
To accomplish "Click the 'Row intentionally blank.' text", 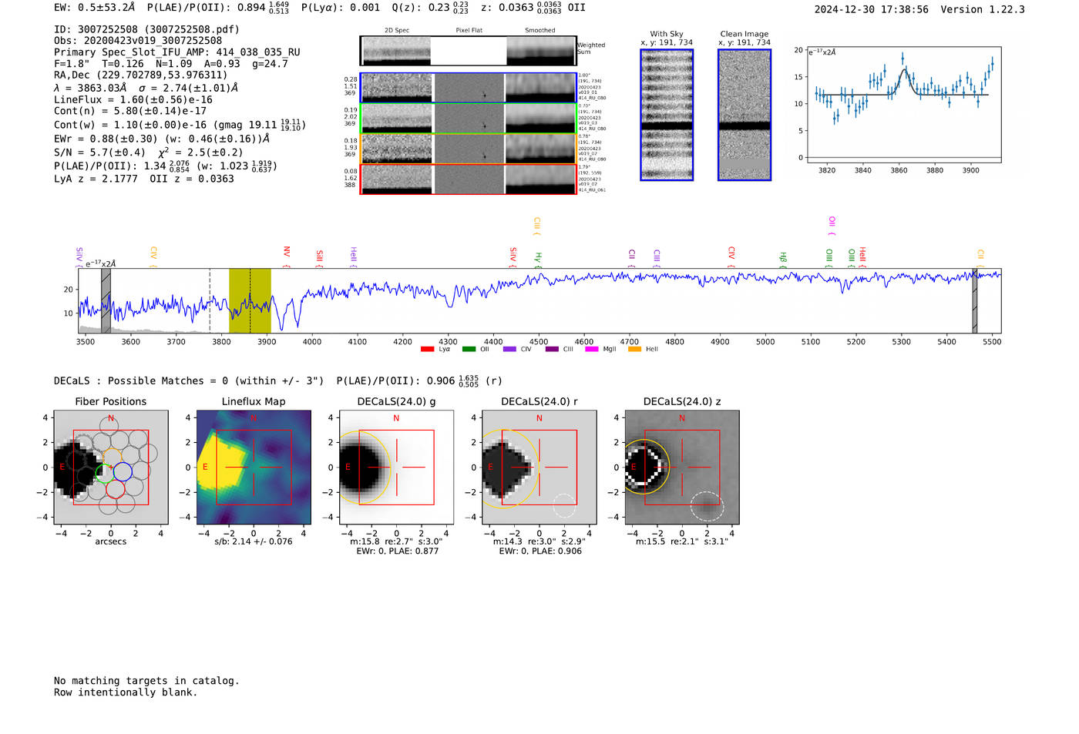I will 126,692.
